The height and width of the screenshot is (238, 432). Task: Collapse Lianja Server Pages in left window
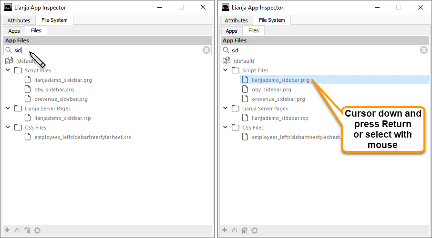[8, 109]
